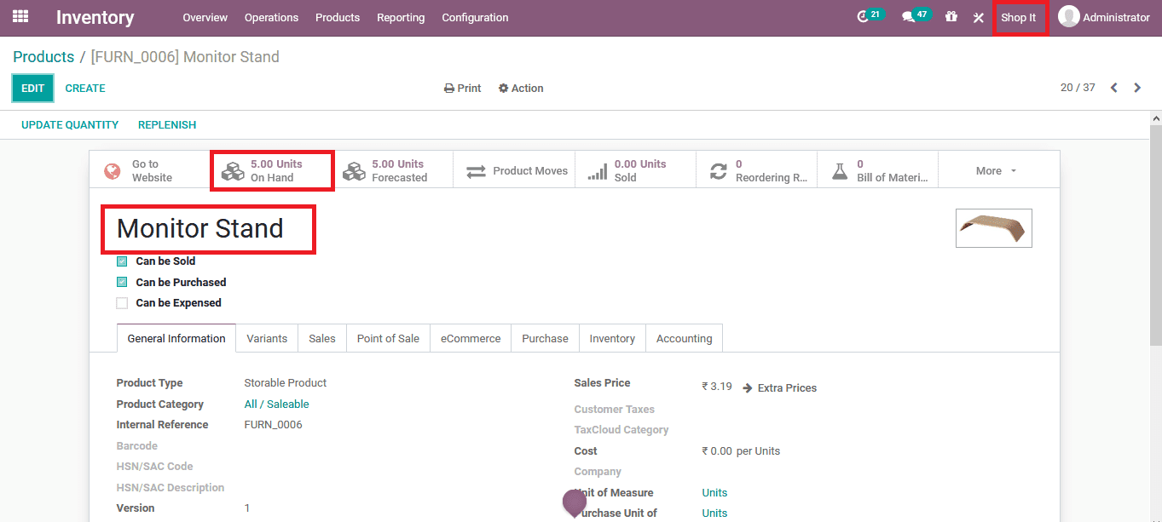Open the Action dropdown menu

(521, 88)
